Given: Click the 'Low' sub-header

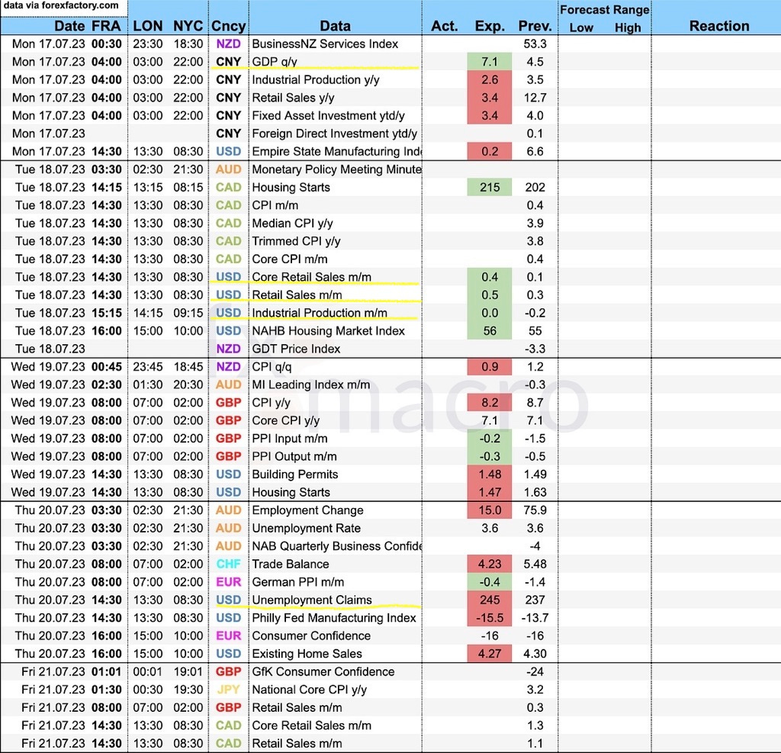Looking at the screenshot, I should click(581, 28).
